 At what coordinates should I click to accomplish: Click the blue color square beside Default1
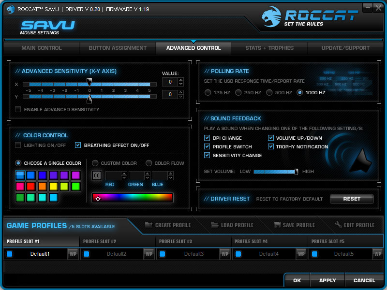point(10,254)
